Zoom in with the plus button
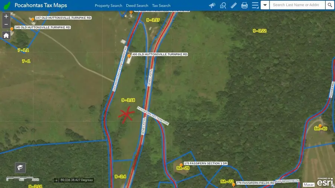 pyautogui.click(x=6, y=16)
